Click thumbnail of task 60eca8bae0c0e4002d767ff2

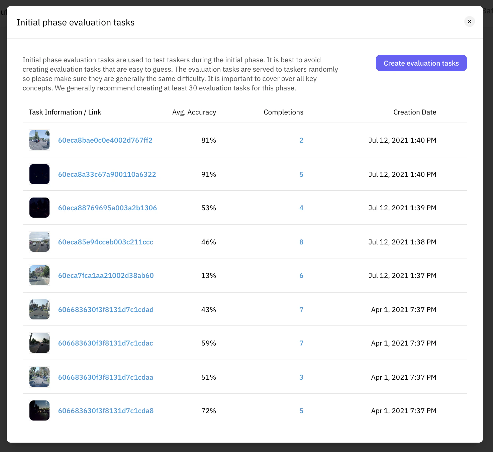coord(39,140)
